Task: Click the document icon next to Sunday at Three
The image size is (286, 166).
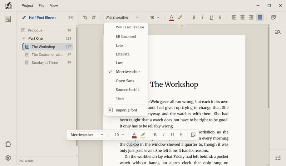Action: pos(27,63)
